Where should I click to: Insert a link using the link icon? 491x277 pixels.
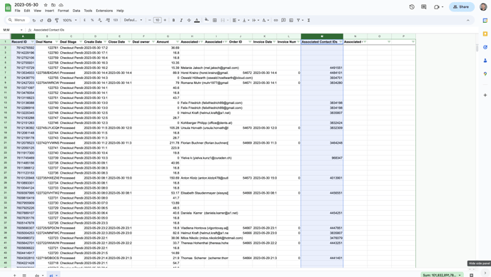tap(275, 21)
